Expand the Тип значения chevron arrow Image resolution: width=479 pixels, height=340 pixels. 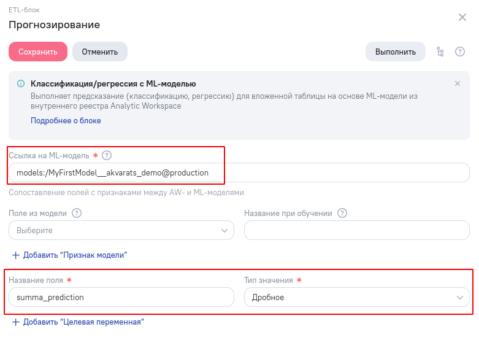tap(460, 298)
